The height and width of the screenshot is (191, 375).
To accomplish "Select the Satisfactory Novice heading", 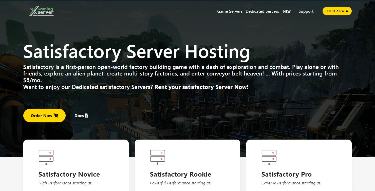I will (69, 174).
